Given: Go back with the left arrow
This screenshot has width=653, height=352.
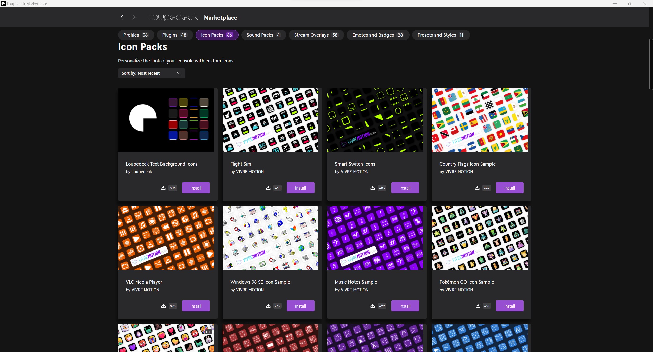Looking at the screenshot, I should [x=122, y=17].
